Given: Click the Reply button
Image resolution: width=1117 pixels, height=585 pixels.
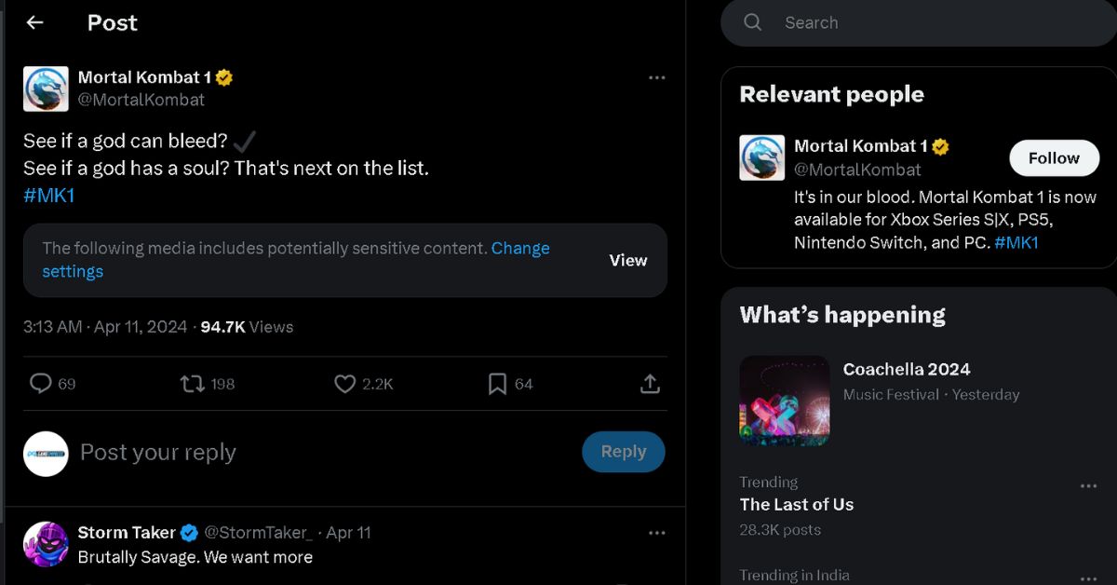Looking at the screenshot, I should 624,452.
